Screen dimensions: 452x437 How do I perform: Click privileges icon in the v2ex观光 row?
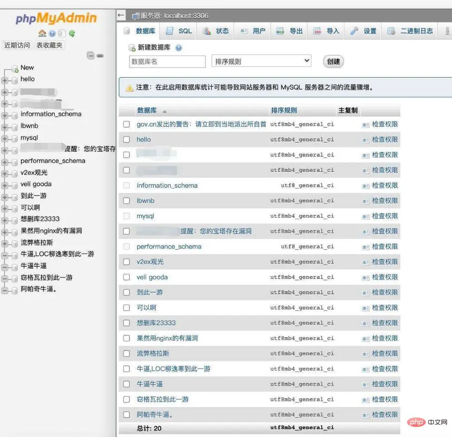pyautogui.click(x=366, y=262)
